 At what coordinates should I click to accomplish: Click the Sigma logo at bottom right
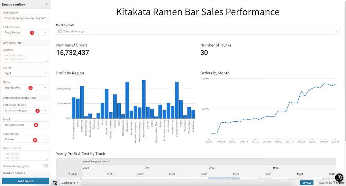pyautogui.click(x=339, y=183)
